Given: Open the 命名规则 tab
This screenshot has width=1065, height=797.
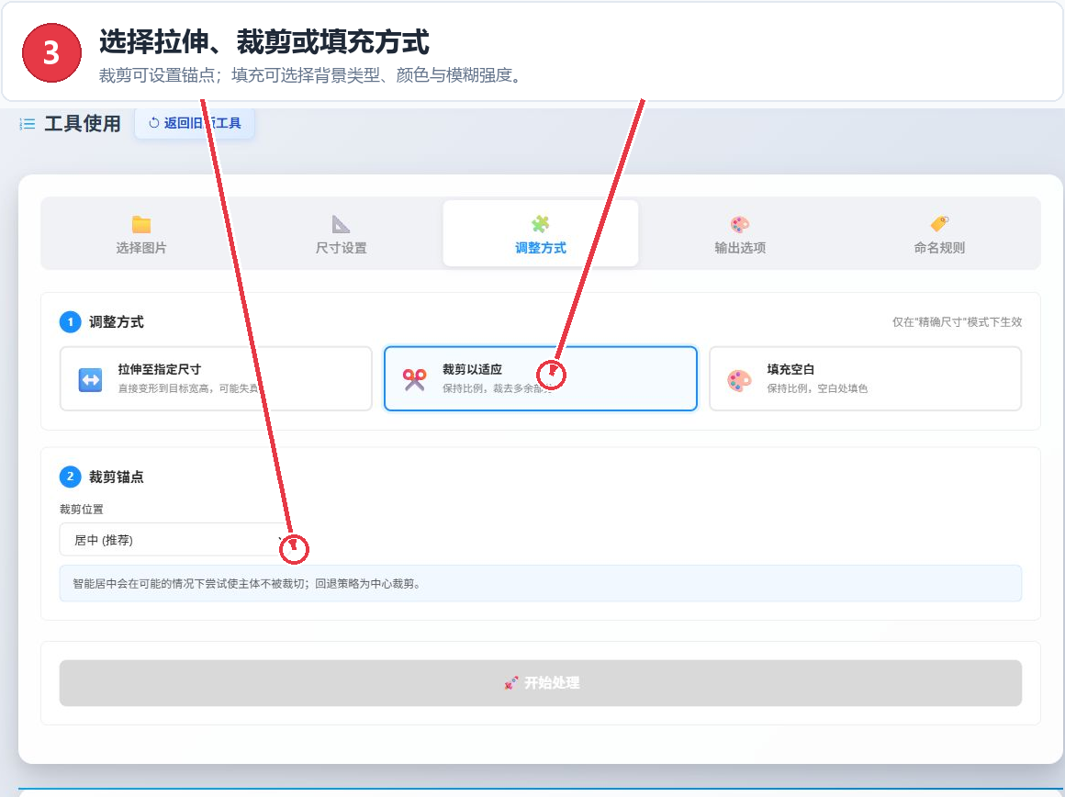Looking at the screenshot, I should coord(939,234).
